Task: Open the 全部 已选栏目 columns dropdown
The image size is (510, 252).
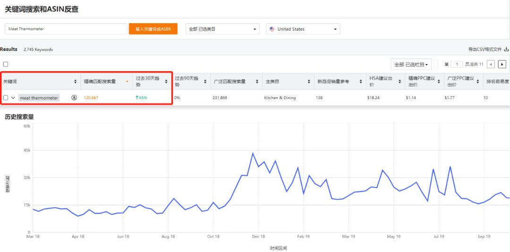Action: [x=411, y=64]
